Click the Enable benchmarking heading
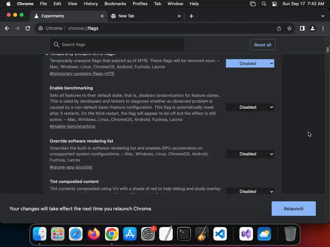This screenshot has height=247, width=330. (71, 88)
